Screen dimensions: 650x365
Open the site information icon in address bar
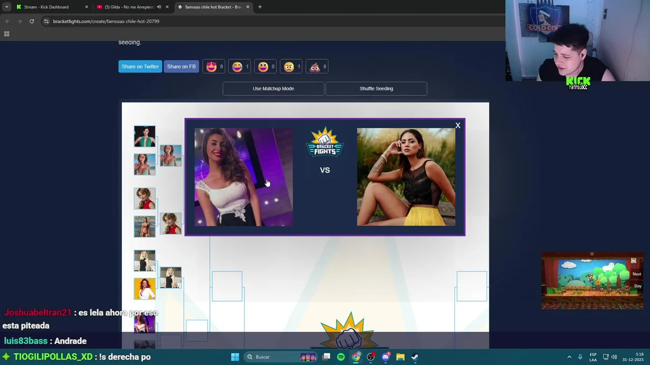coord(46,21)
